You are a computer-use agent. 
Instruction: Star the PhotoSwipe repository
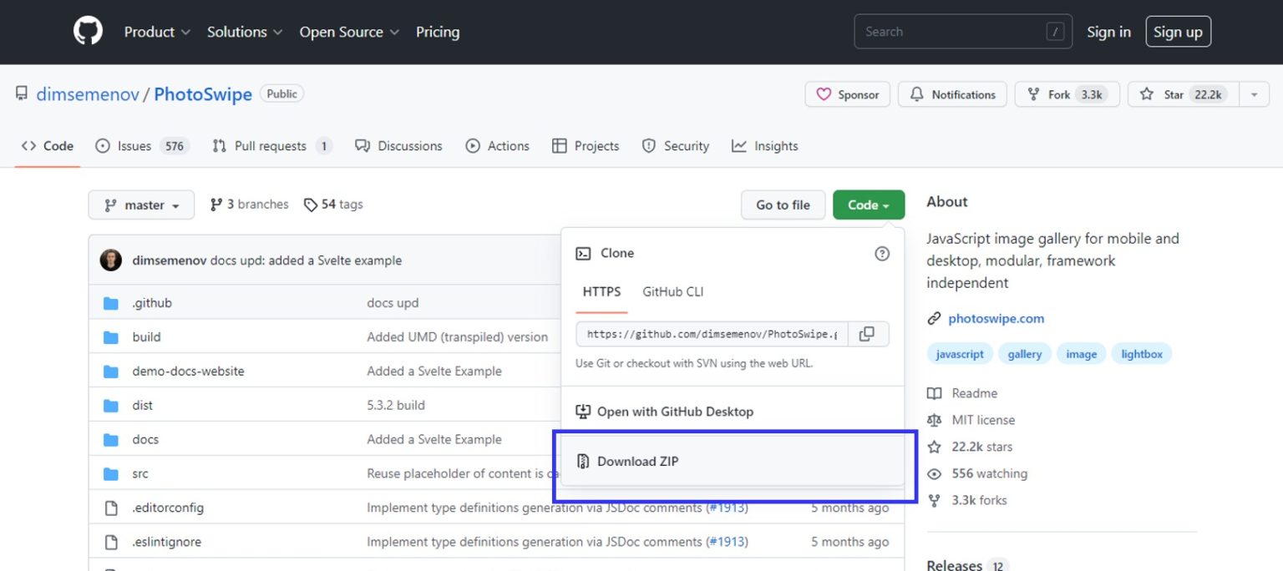point(1184,94)
